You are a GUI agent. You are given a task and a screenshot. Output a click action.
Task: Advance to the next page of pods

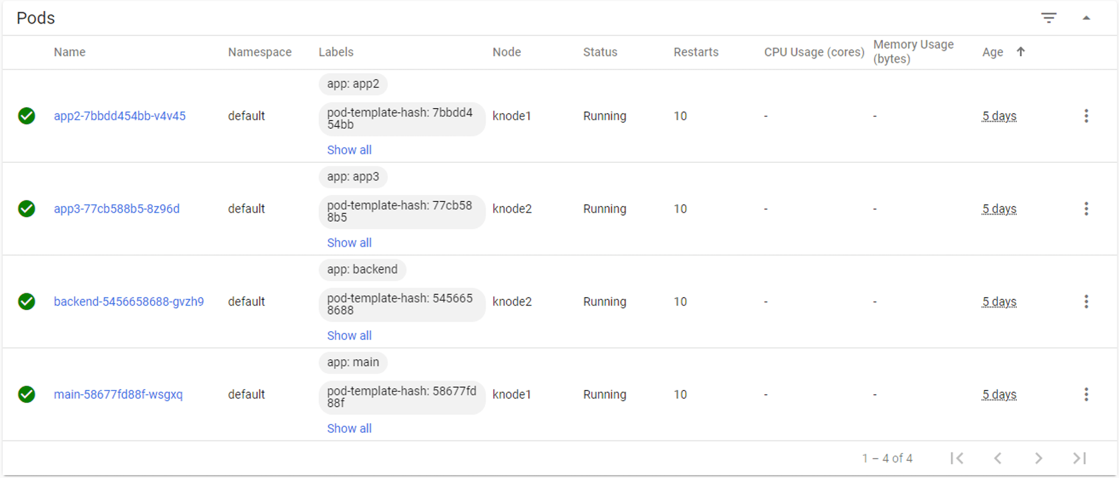[x=1038, y=458]
